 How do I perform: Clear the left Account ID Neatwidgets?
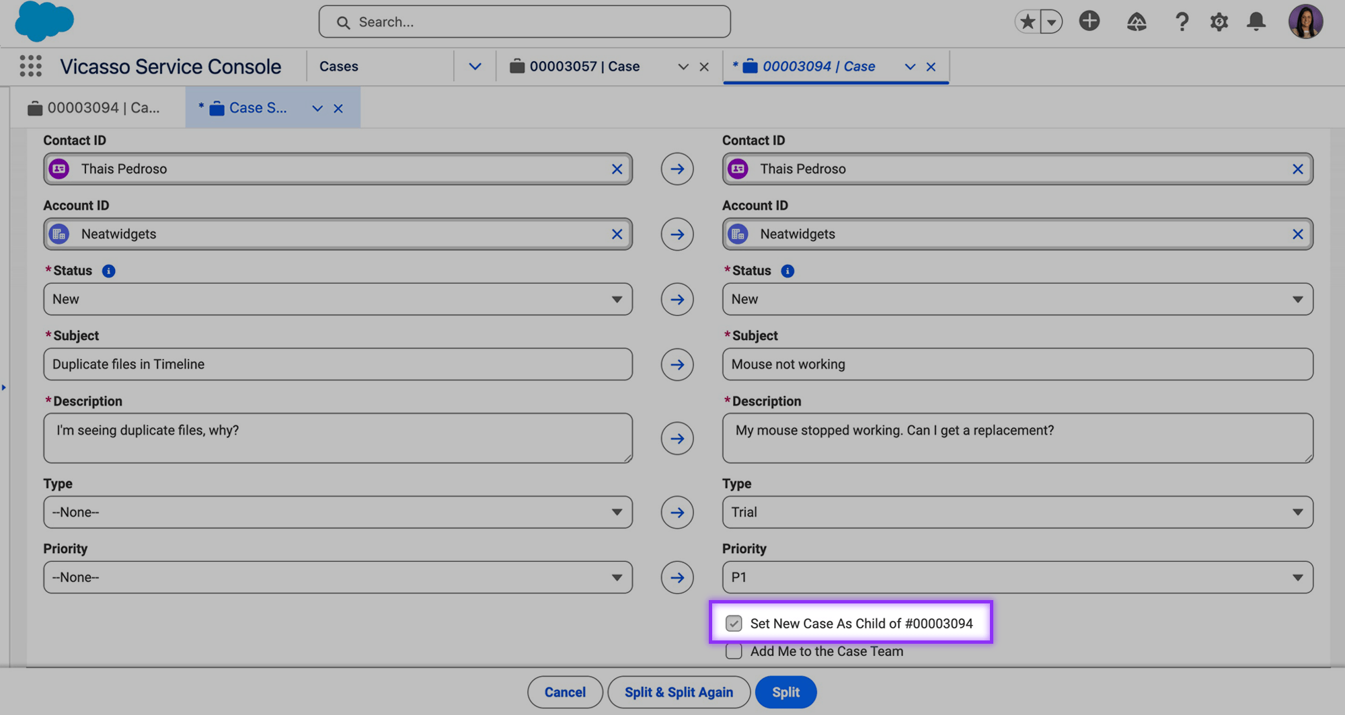coord(617,234)
